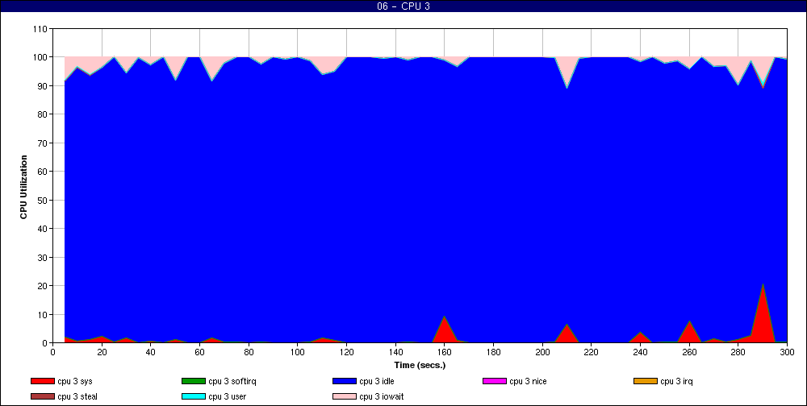
Task: Click the x-axis tick label 160
Action: pos(444,352)
